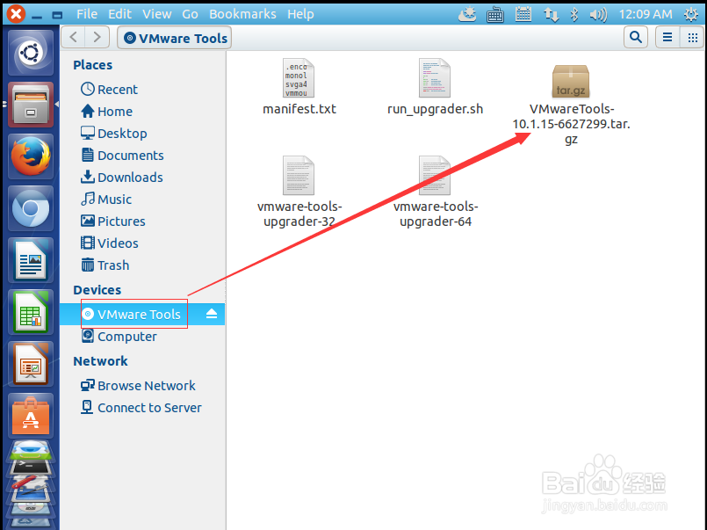Open Downloads in sidebar
The height and width of the screenshot is (530, 707).
(x=122, y=178)
